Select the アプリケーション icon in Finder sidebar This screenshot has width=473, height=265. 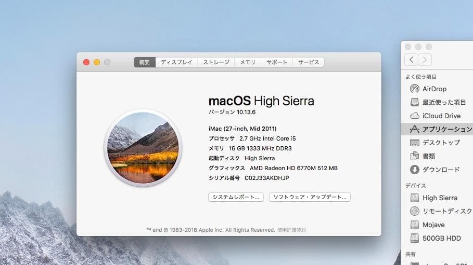pos(415,129)
